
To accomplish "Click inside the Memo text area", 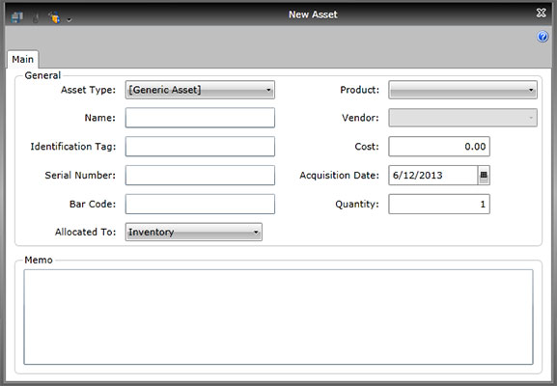I will coord(278,317).
